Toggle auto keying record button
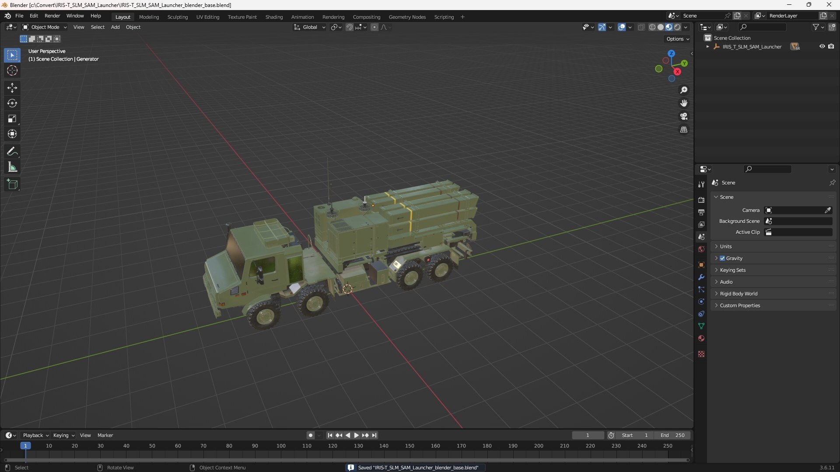The height and width of the screenshot is (472, 840). click(311, 435)
